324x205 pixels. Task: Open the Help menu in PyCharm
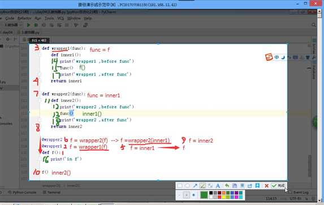pos(88,18)
